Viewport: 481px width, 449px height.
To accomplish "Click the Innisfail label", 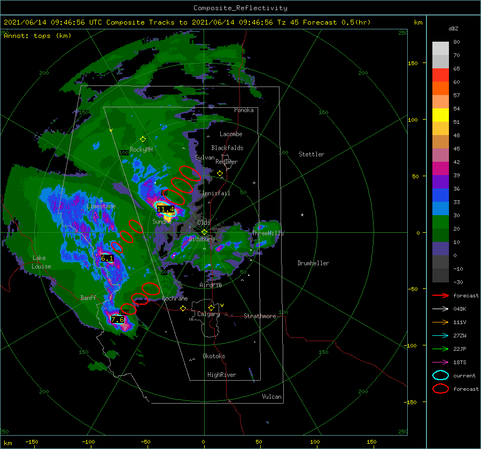I will tap(216, 193).
